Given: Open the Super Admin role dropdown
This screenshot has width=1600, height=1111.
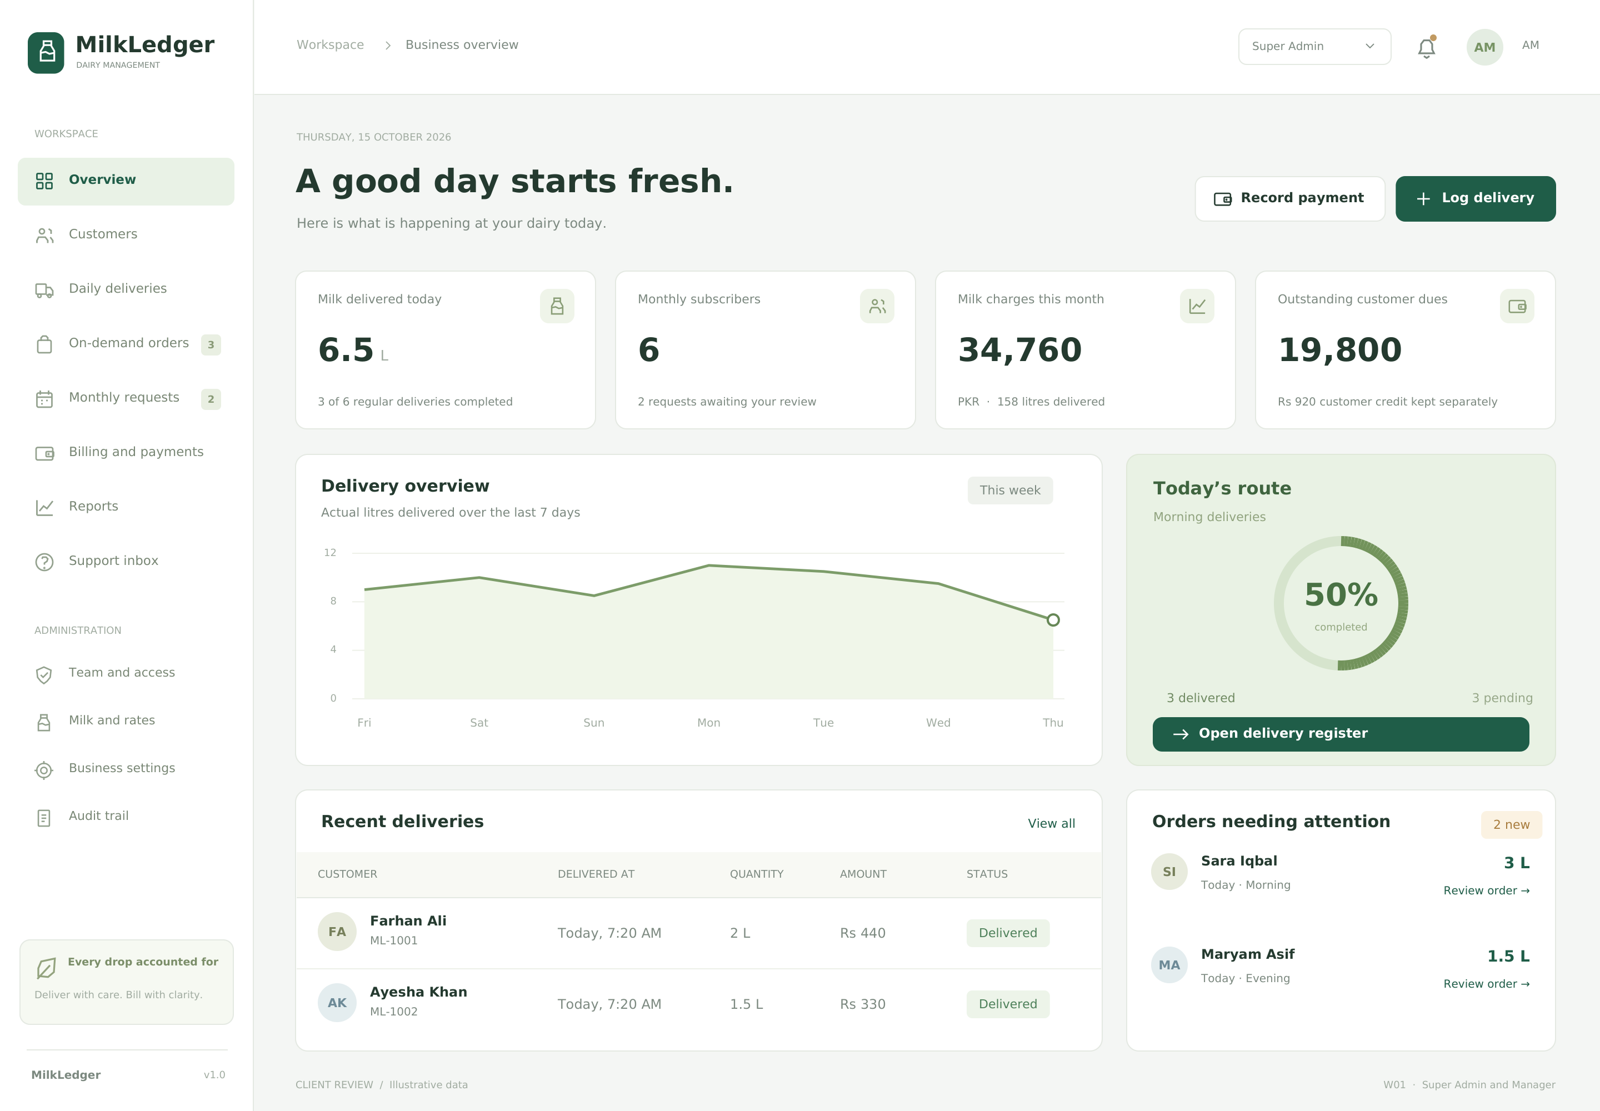Looking at the screenshot, I should click(1314, 47).
